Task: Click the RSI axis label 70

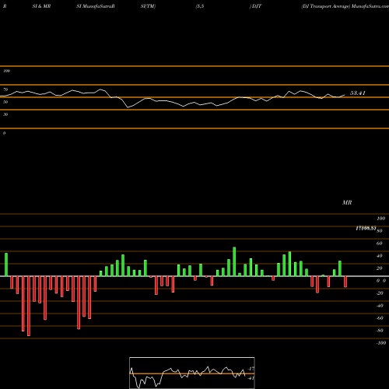Action: [5, 89]
